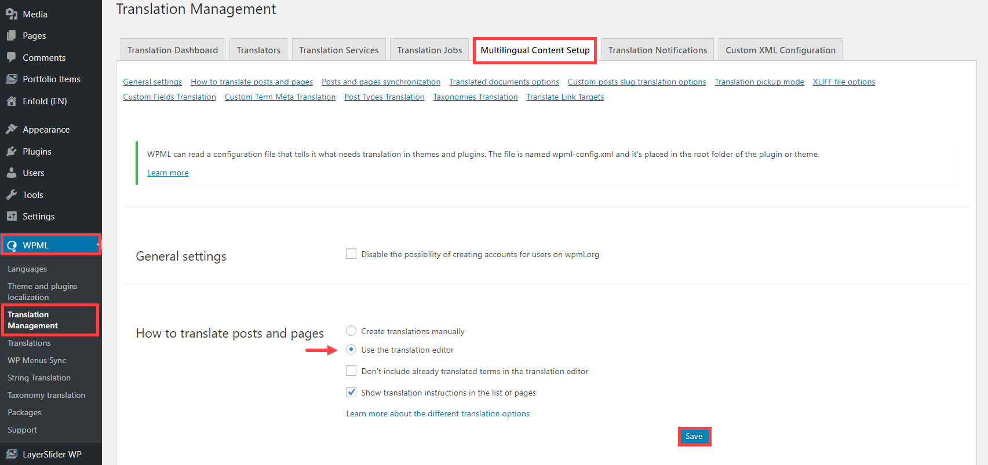This screenshot has height=465, width=988.
Task: Open WP Menus Sync
Action: [37, 360]
